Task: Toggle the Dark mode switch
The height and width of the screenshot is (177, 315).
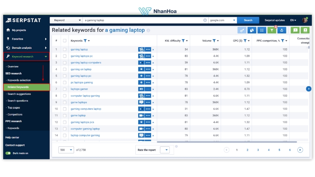Action: [x=8, y=153]
